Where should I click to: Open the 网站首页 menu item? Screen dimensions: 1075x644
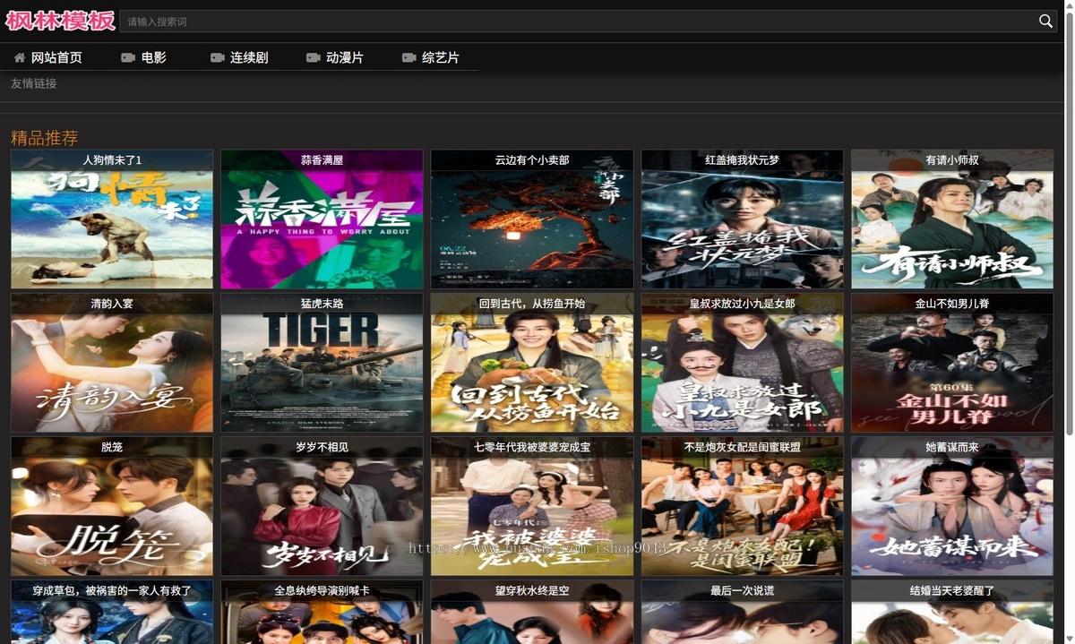tap(56, 57)
